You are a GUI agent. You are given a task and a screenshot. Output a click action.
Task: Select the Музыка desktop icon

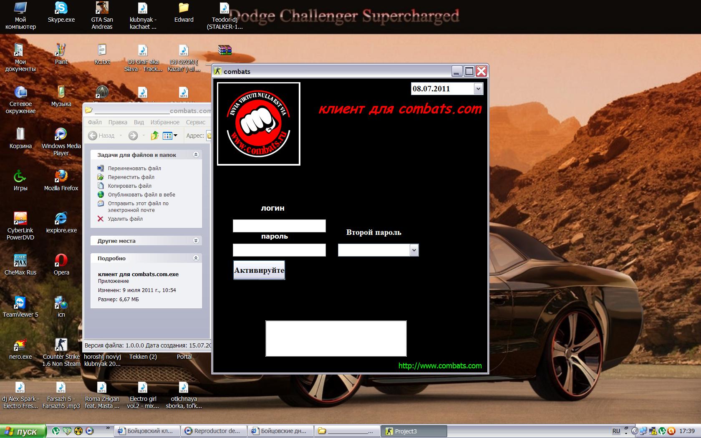61,96
